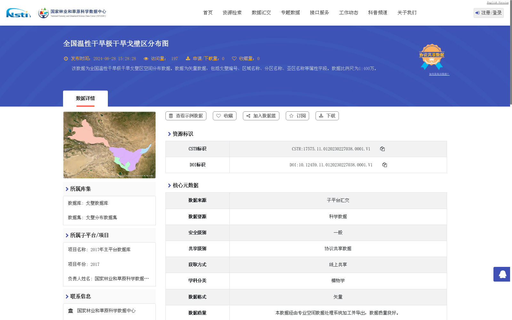Click the Gobi distribution map thumbnail
This screenshot has height=320, width=512.
click(109, 145)
